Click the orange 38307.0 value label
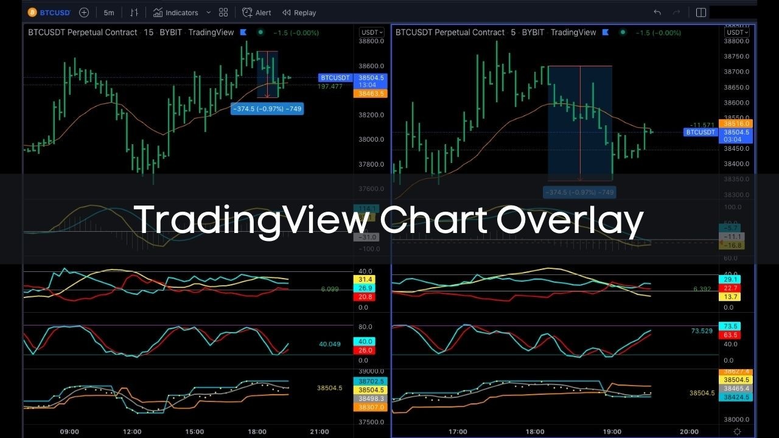779x438 pixels. (371, 407)
